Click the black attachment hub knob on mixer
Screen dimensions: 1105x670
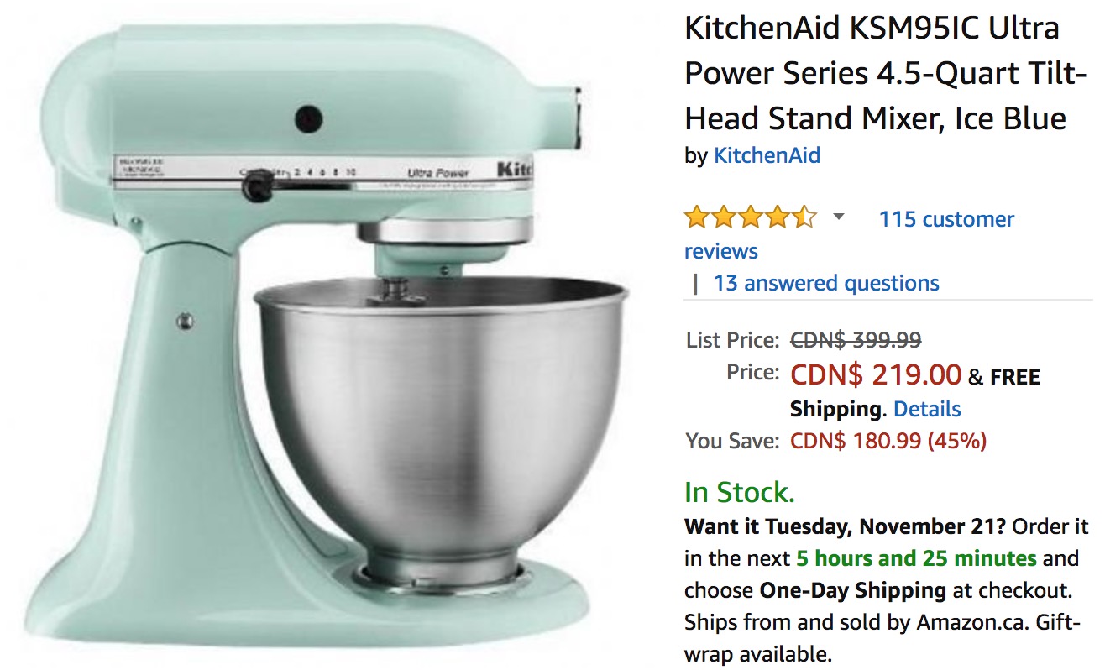[309, 118]
